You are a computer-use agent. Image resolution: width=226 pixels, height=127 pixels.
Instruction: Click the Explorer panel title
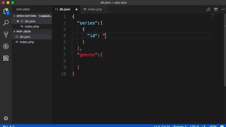coord(23,10)
